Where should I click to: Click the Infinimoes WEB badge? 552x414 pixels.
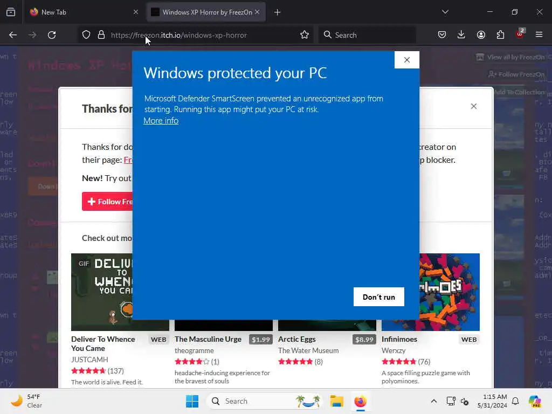tap(469, 340)
